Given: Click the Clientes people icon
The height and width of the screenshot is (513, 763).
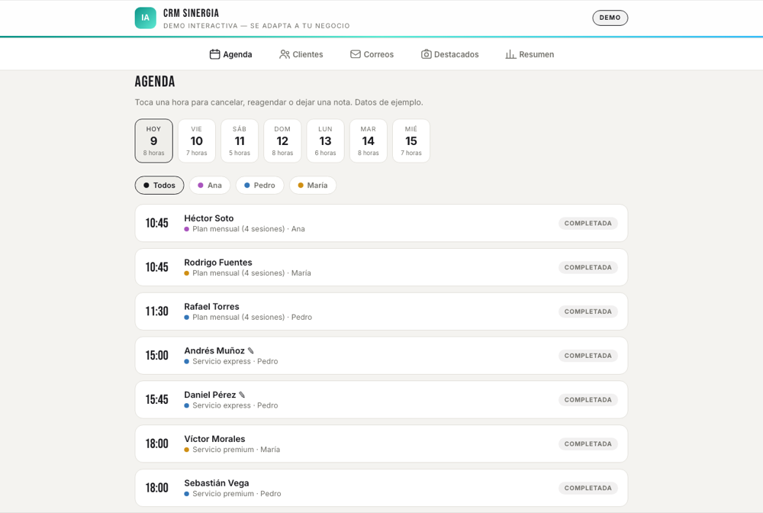Looking at the screenshot, I should pyautogui.click(x=284, y=54).
